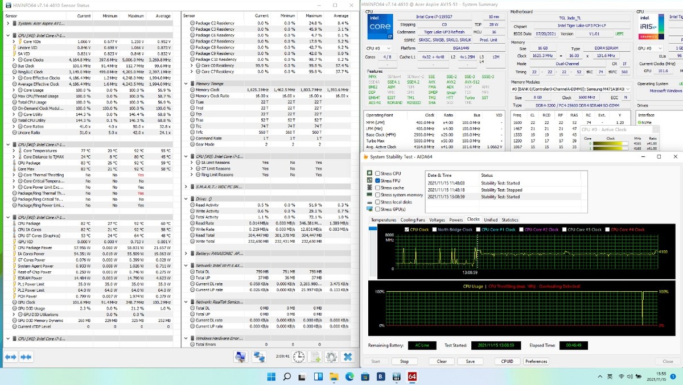Click the collapse columns arrows icon

26,357
